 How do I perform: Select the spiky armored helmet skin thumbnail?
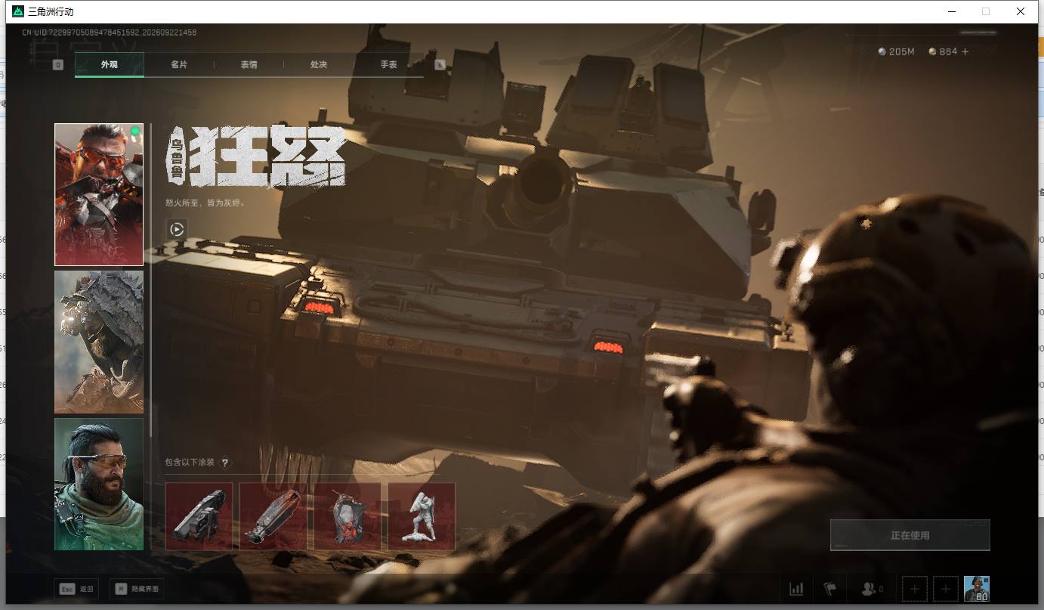(99, 342)
